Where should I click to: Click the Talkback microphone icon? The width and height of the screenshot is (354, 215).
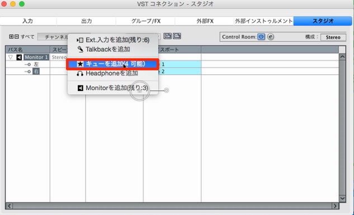click(80, 49)
